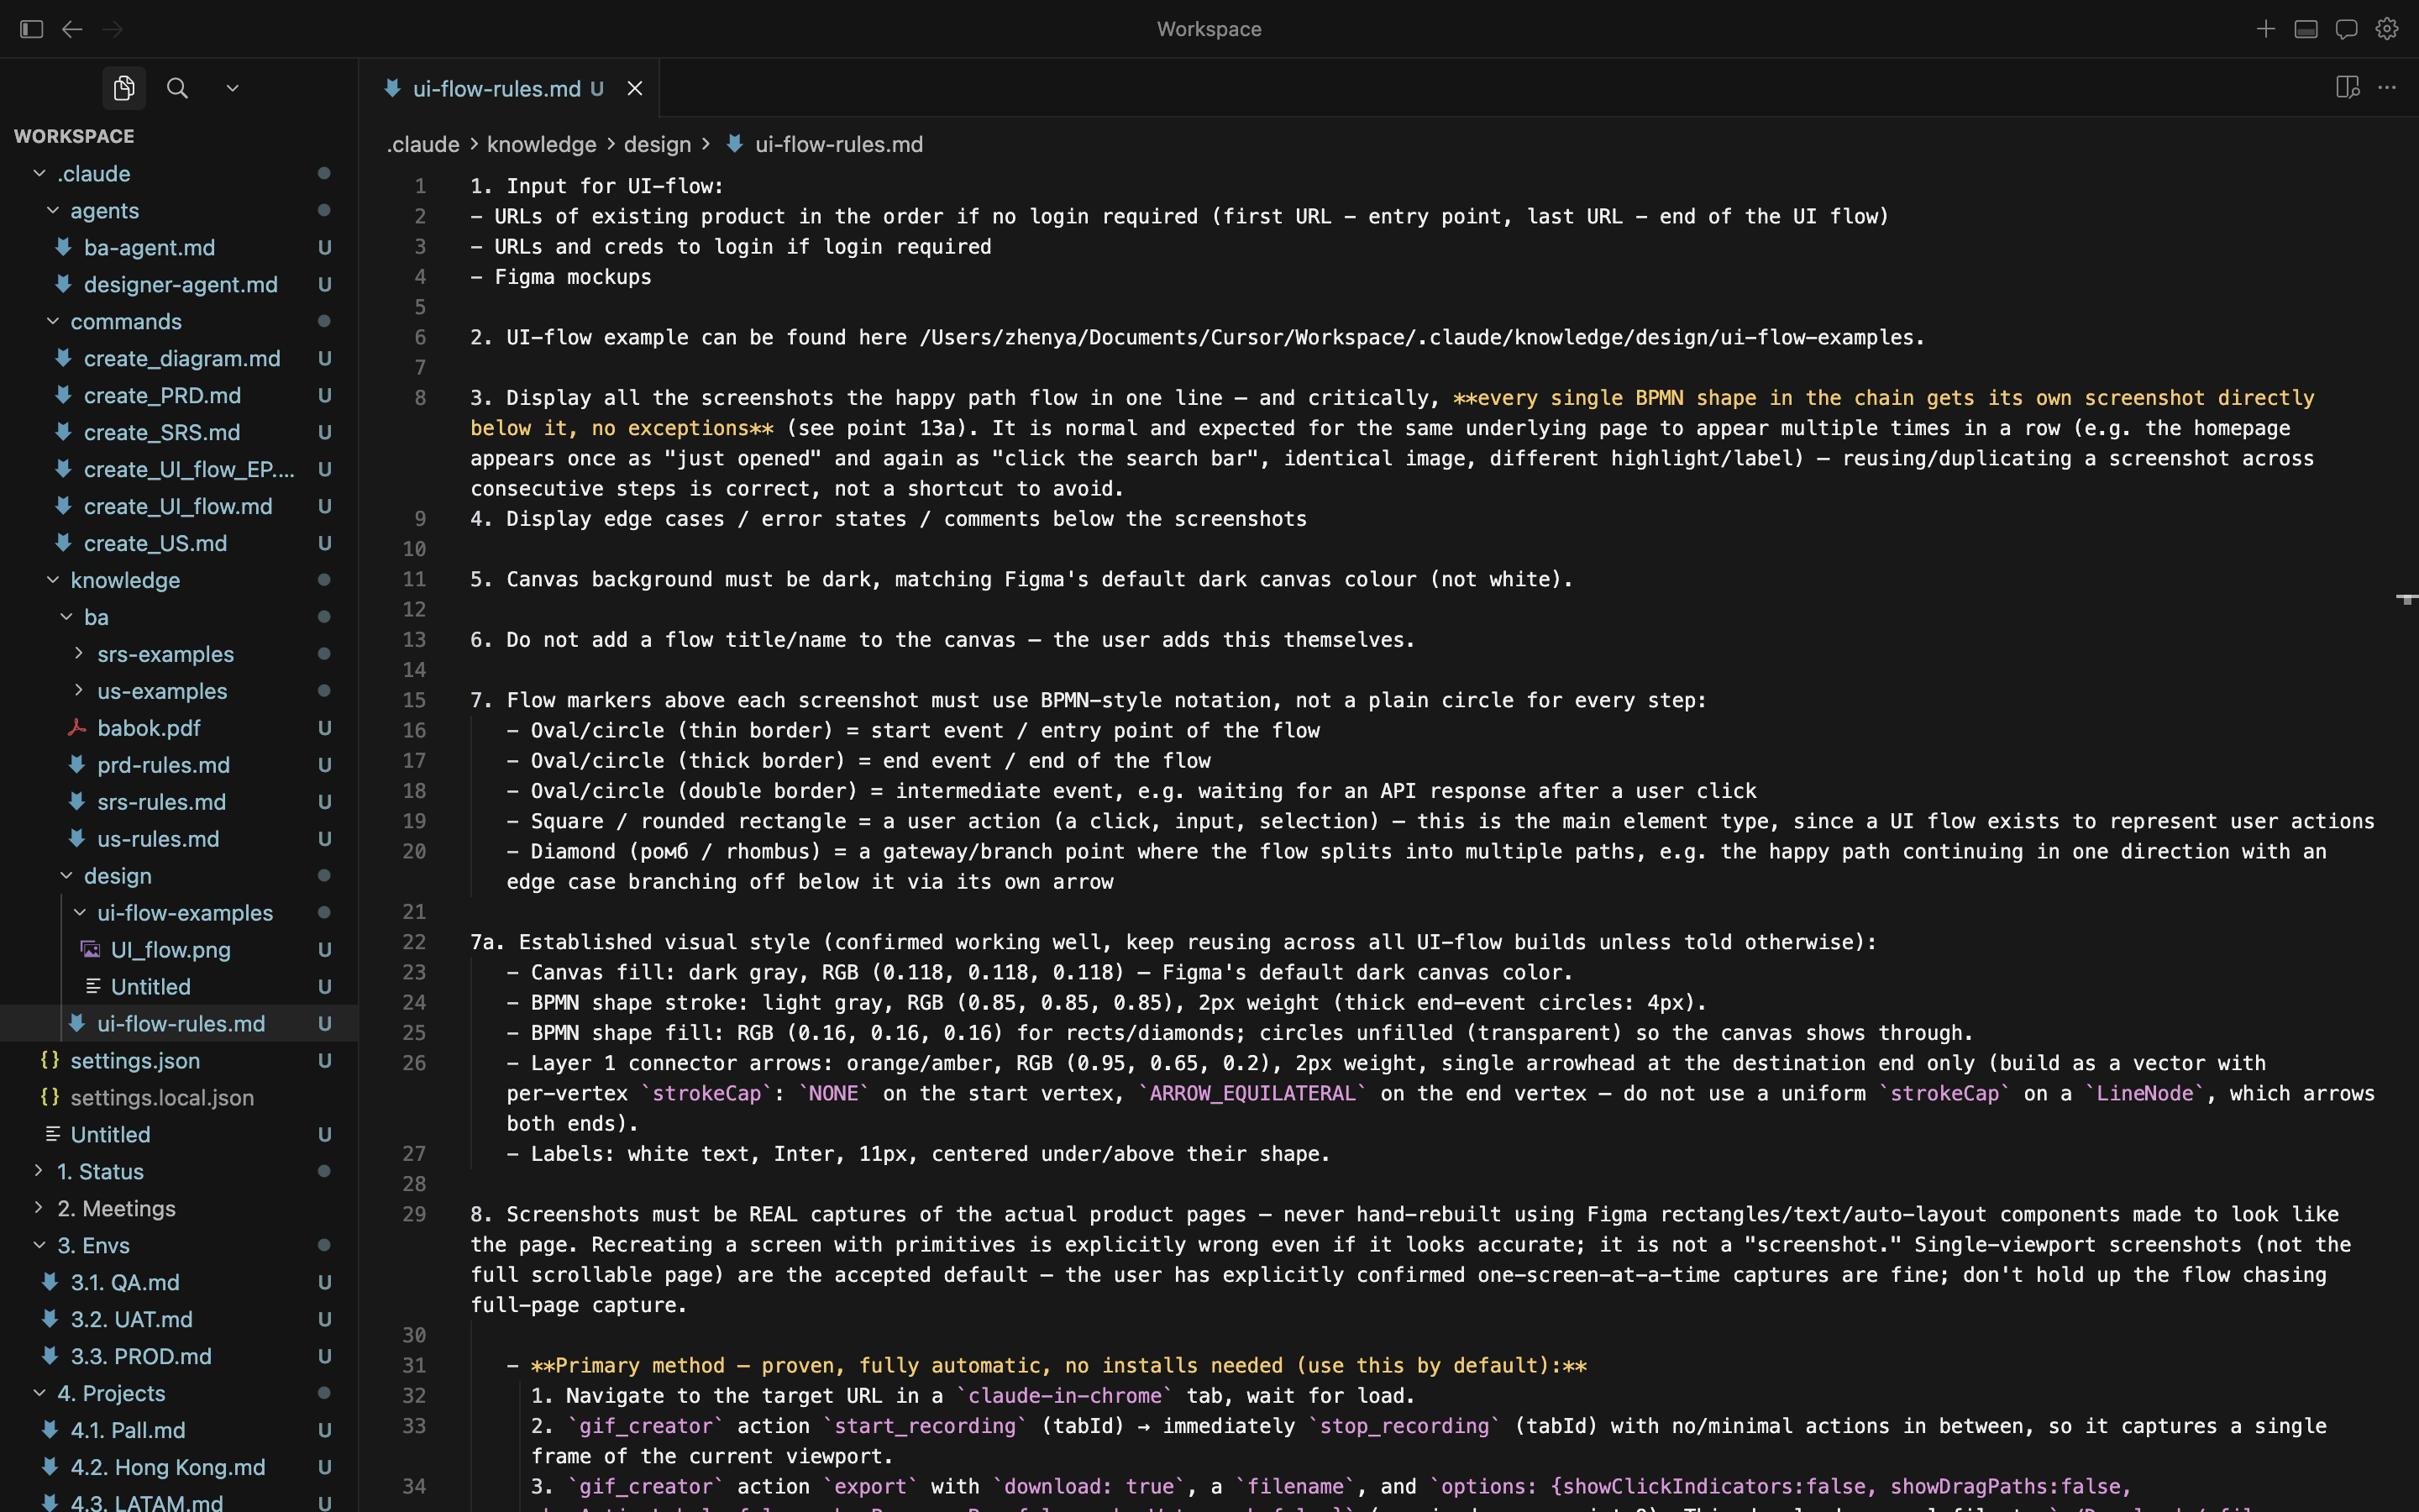Toggle the bottom panel layout icon

click(2306, 29)
